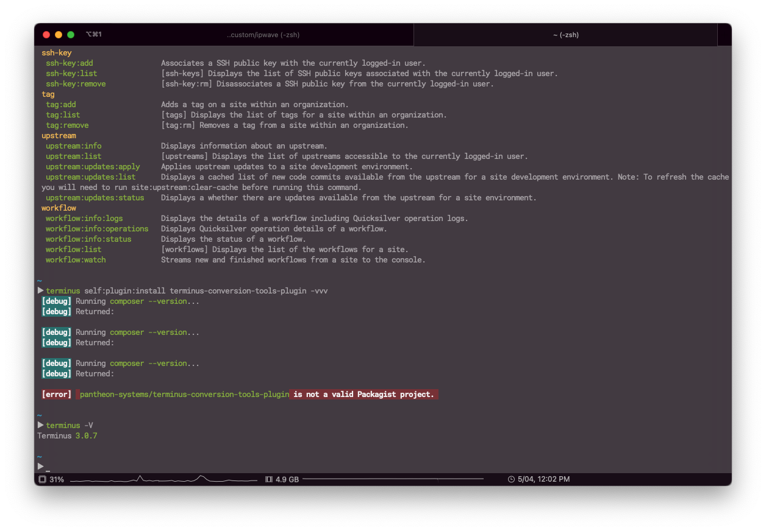The height and width of the screenshot is (531, 766).
Task: Click the tag:add command
Action: [x=61, y=105]
